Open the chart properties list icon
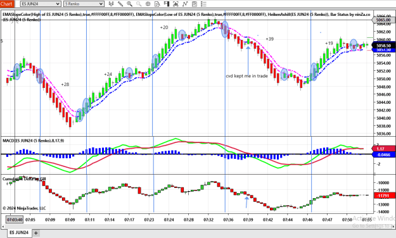The image size is (396, 238). pyautogui.click(x=203, y=4)
